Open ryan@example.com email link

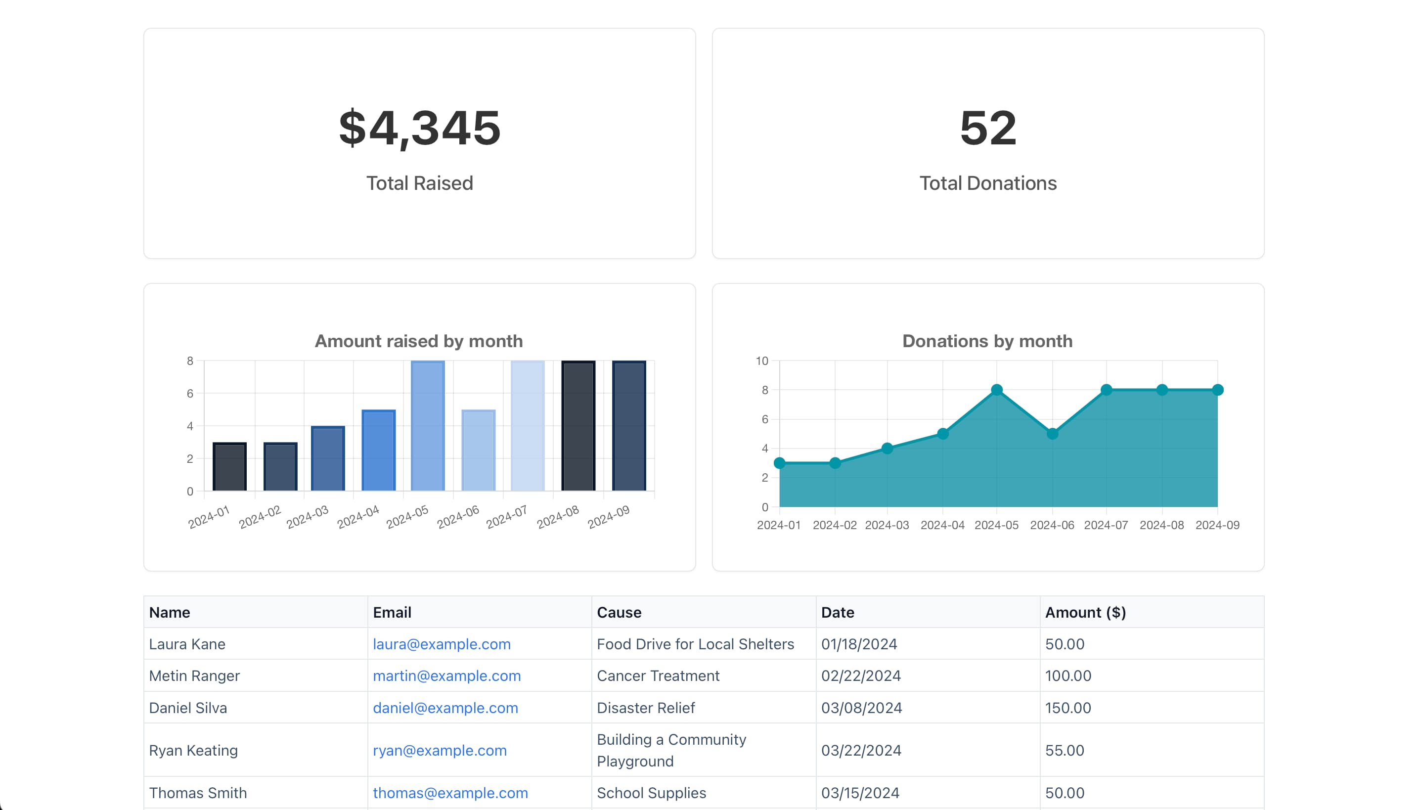coord(440,750)
